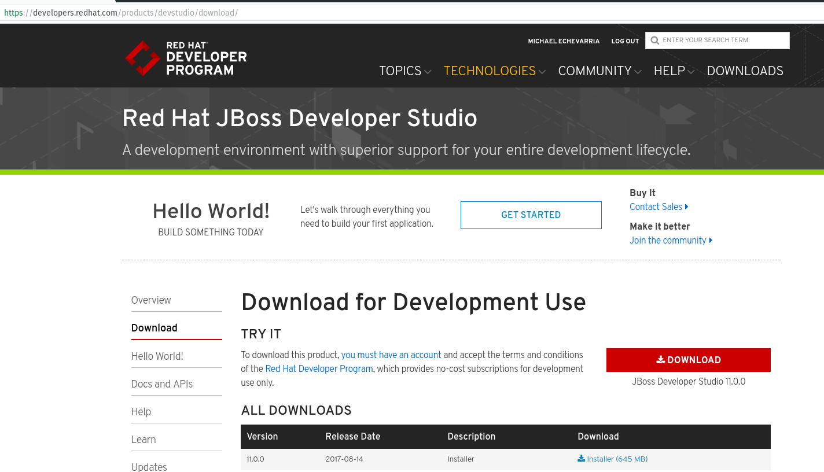Open the DOWNLOADS navigation item
The height and width of the screenshot is (472, 824).
tap(745, 71)
